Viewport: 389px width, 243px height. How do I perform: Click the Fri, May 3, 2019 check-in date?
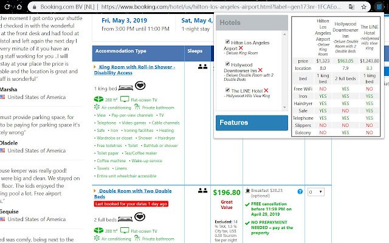pyautogui.click(x=124, y=21)
